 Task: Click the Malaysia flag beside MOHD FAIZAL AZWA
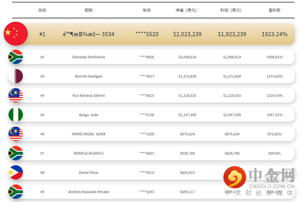[x=16, y=134]
